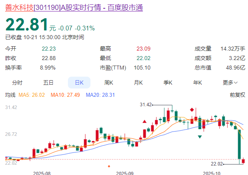
Task: Switch to the 周K chart tab
Action: (109, 83)
